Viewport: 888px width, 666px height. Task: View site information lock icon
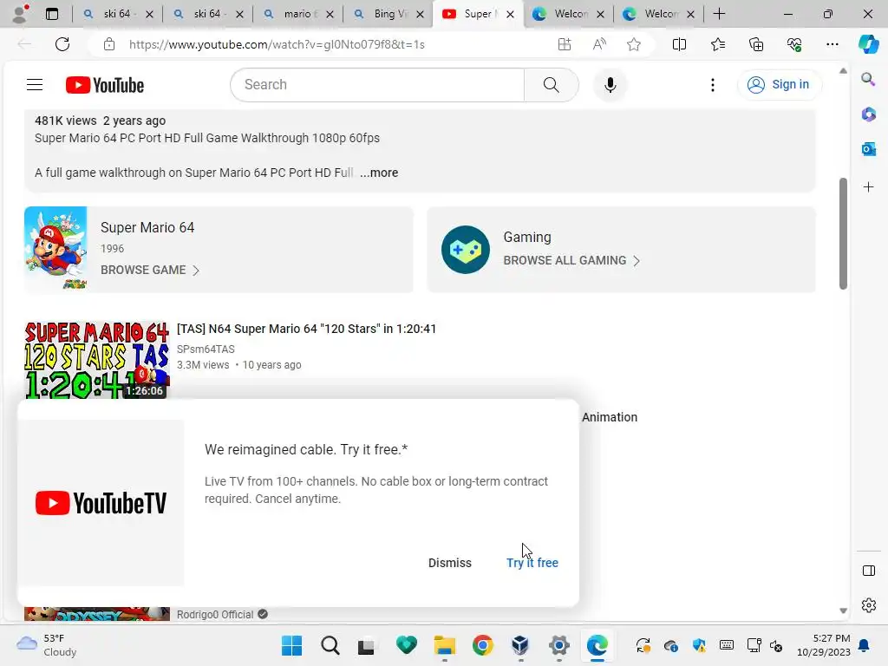pos(109,44)
